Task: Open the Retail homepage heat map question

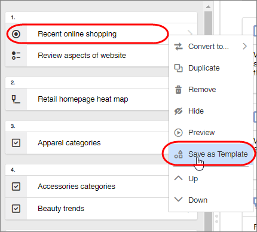Action: click(x=83, y=99)
